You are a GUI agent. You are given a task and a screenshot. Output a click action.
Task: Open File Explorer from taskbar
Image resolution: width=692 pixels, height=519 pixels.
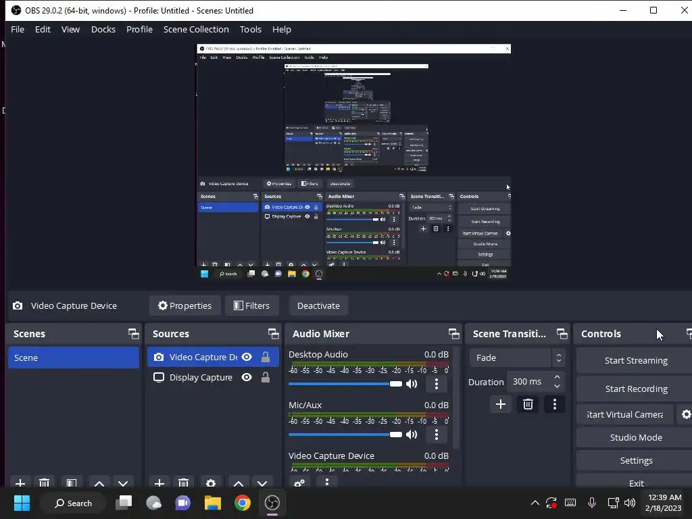(x=213, y=503)
